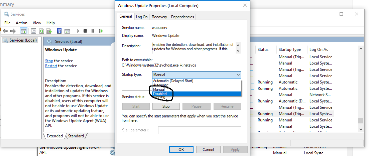Click the Automatic (D... startup type cell
372x156 pixels.
tap(292, 101)
